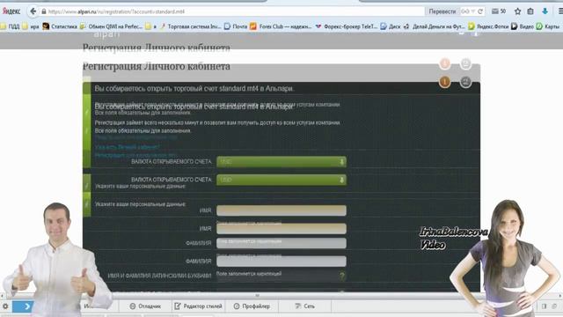This screenshot has width=563, height=317.
Task: Open the Делай Деньги на Фут... bookmark
Action: 434,26
